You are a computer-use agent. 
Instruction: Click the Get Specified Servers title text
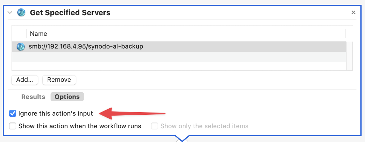[x=70, y=13]
